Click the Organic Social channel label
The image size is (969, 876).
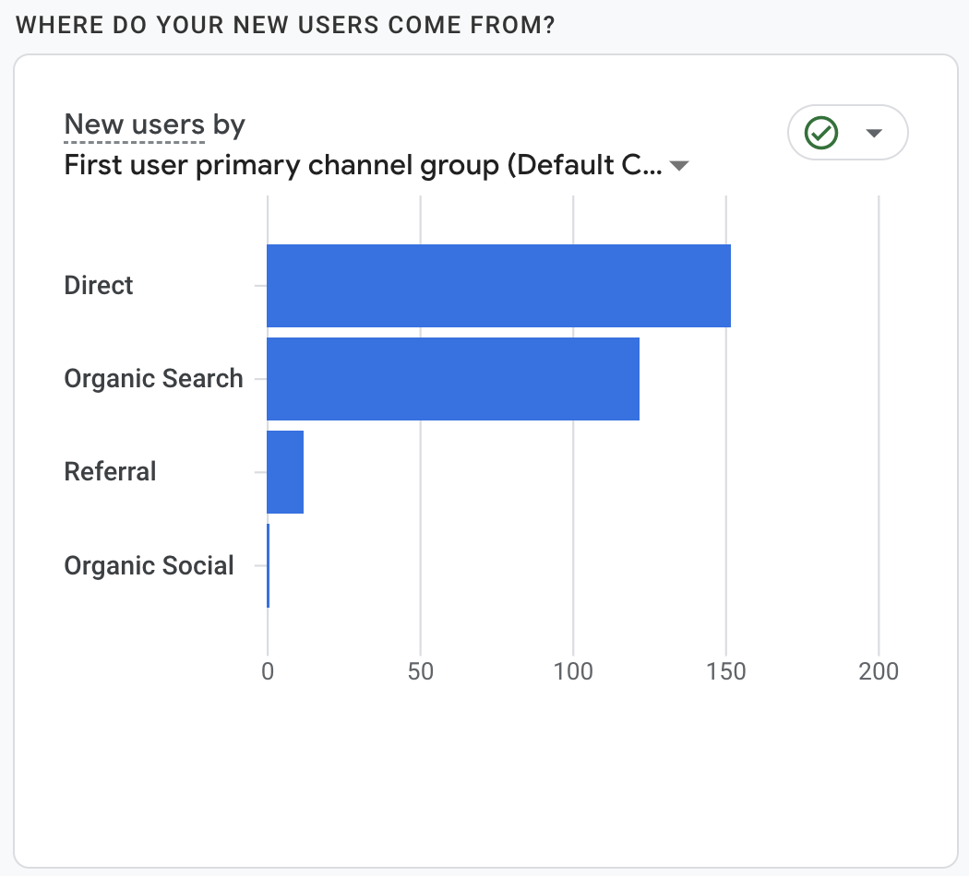[149, 565]
